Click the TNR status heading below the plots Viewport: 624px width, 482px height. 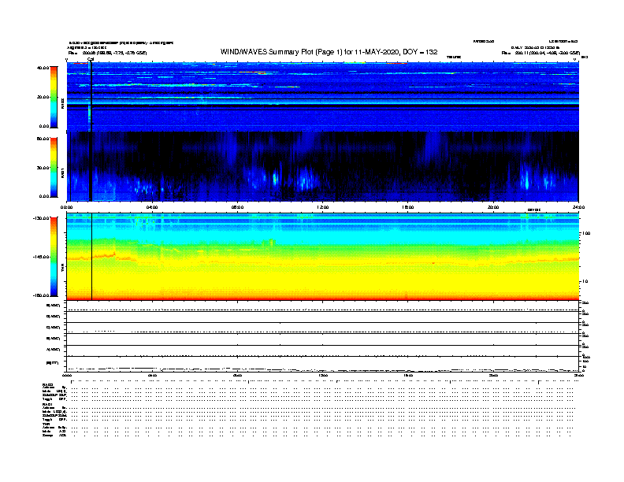(46, 424)
